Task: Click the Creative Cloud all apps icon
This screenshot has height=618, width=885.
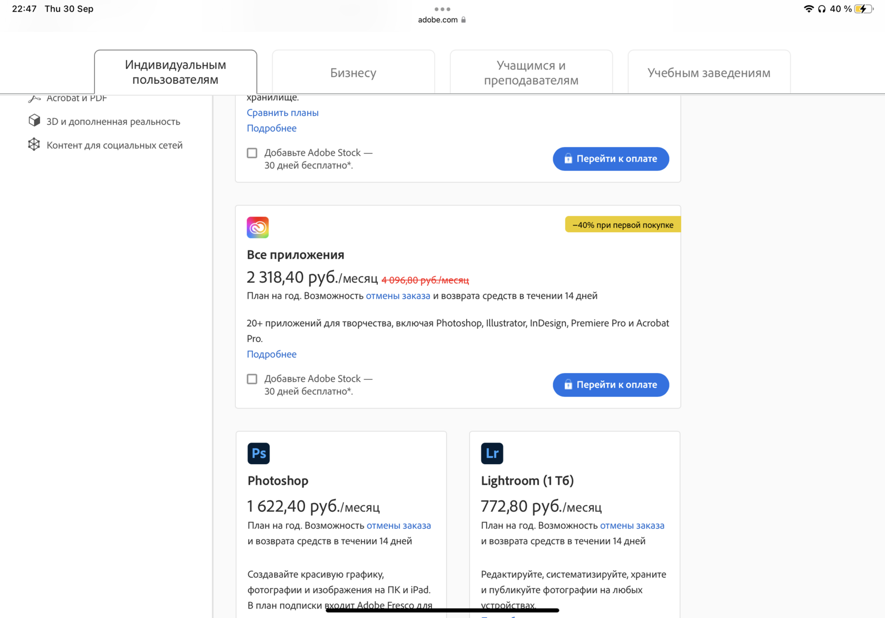Action: pyautogui.click(x=258, y=228)
